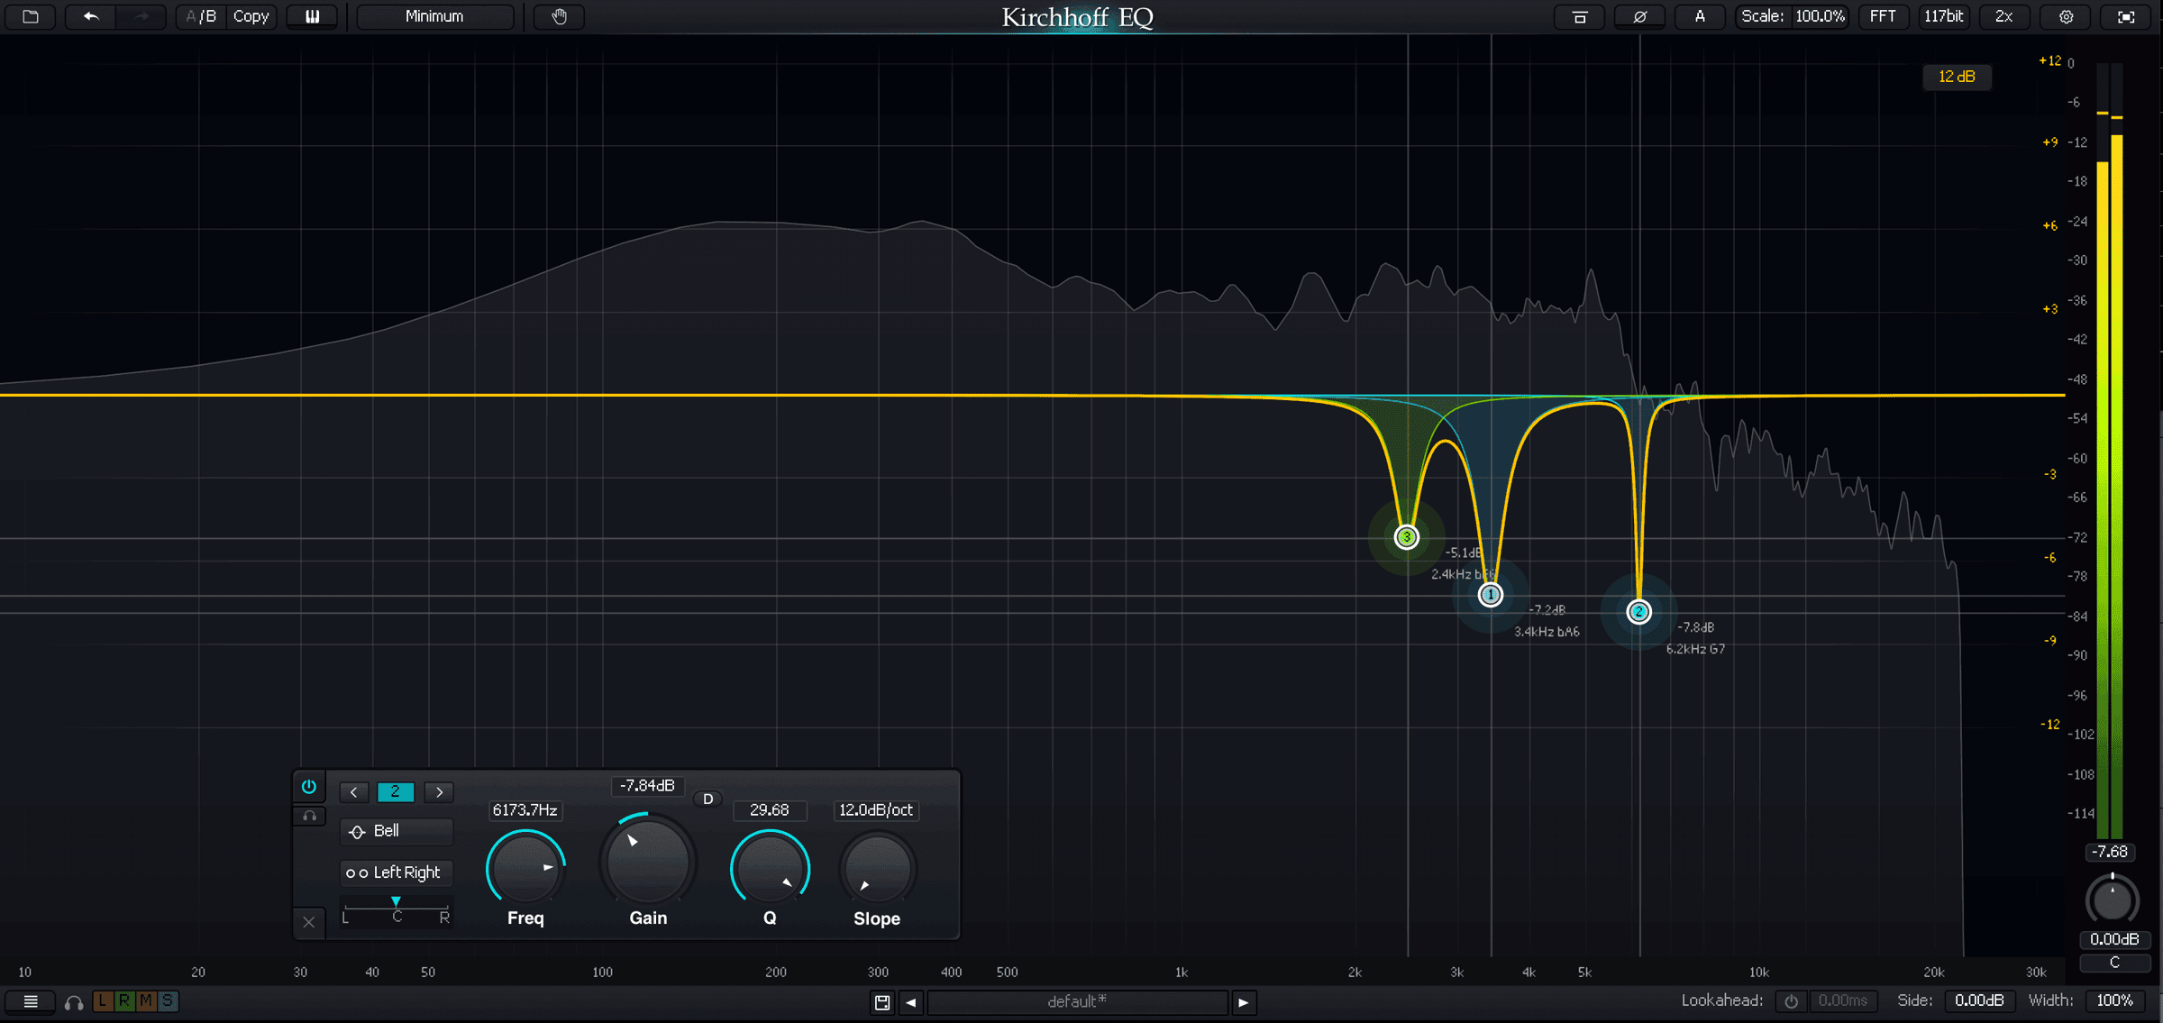Toggle the M mid channel button
Screen dimensions: 2163x1023
(x=146, y=1000)
